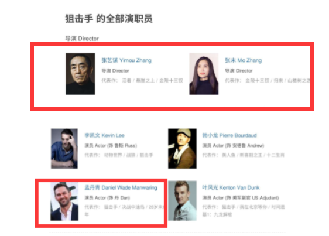Click the portrait photo beside Yimou Zhang

80,74
